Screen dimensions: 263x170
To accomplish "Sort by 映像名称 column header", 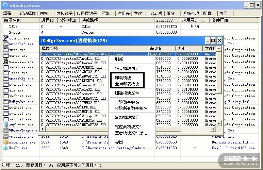I will tap(21, 20).
